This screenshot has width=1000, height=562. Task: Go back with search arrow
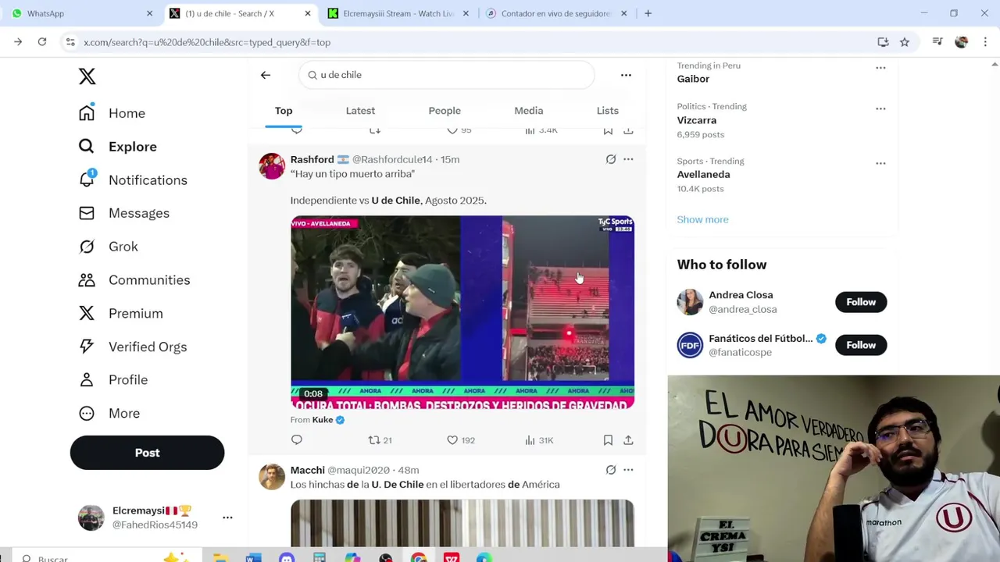(266, 75)
